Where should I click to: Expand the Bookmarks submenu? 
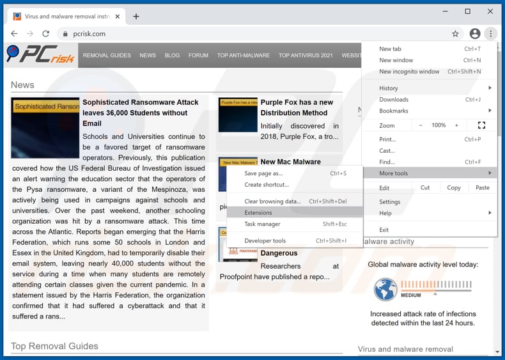tap(435, 111)
